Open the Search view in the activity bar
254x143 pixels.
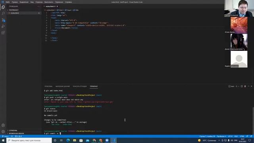(3, 14)
